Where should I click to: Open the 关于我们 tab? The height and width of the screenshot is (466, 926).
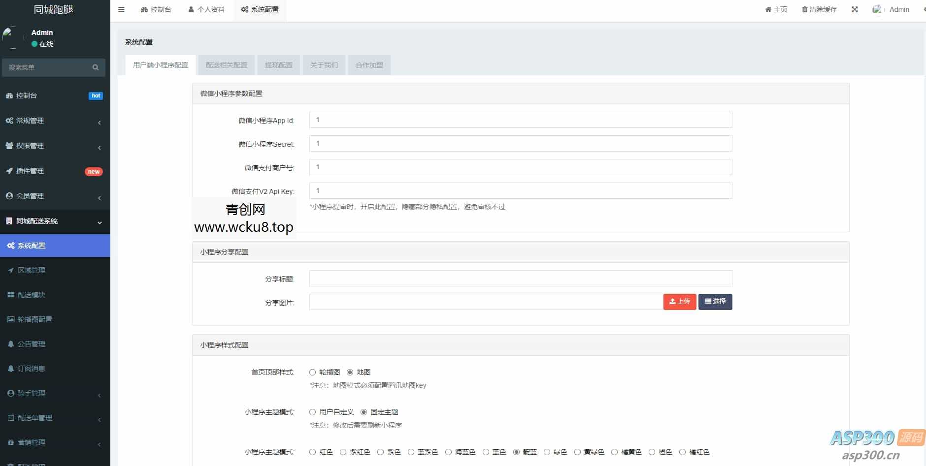point(324,64)
